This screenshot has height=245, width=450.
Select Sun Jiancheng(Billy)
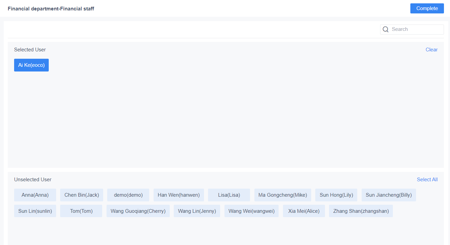(388, 195)
